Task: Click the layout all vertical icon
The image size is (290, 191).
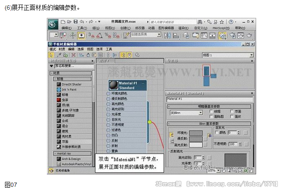Action: point(108,55)
